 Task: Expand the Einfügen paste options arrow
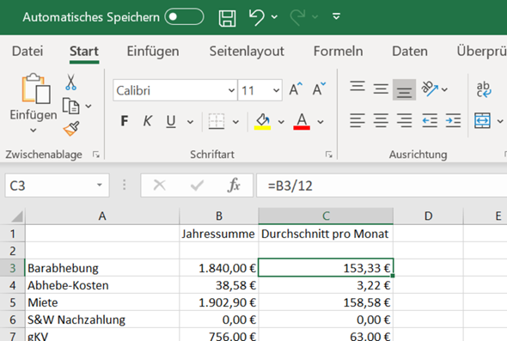[34, 131]
